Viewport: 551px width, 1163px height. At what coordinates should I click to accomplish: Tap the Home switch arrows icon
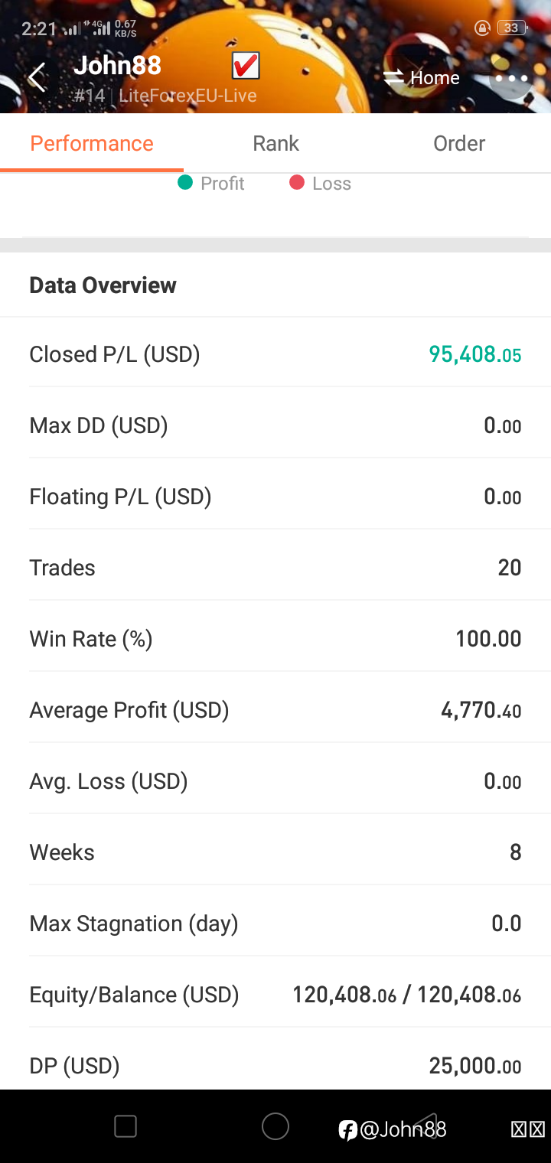tap(393, 77)
